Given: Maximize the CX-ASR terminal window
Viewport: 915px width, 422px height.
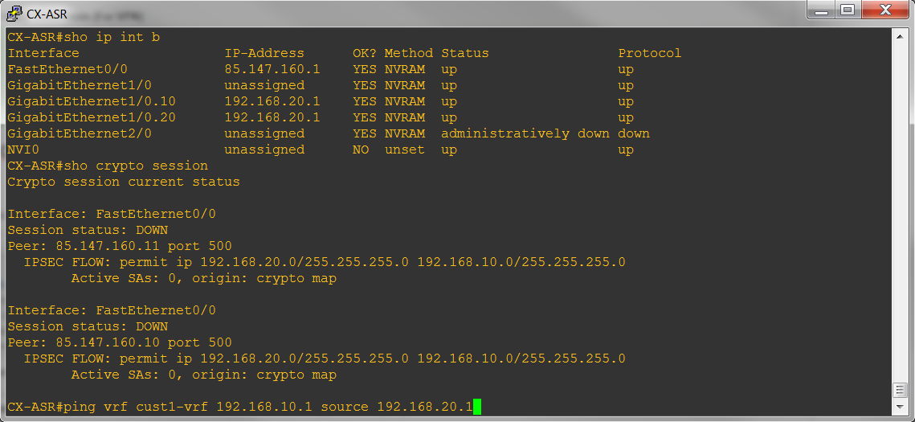Looking at the screenshot, I should click(846, 10).
